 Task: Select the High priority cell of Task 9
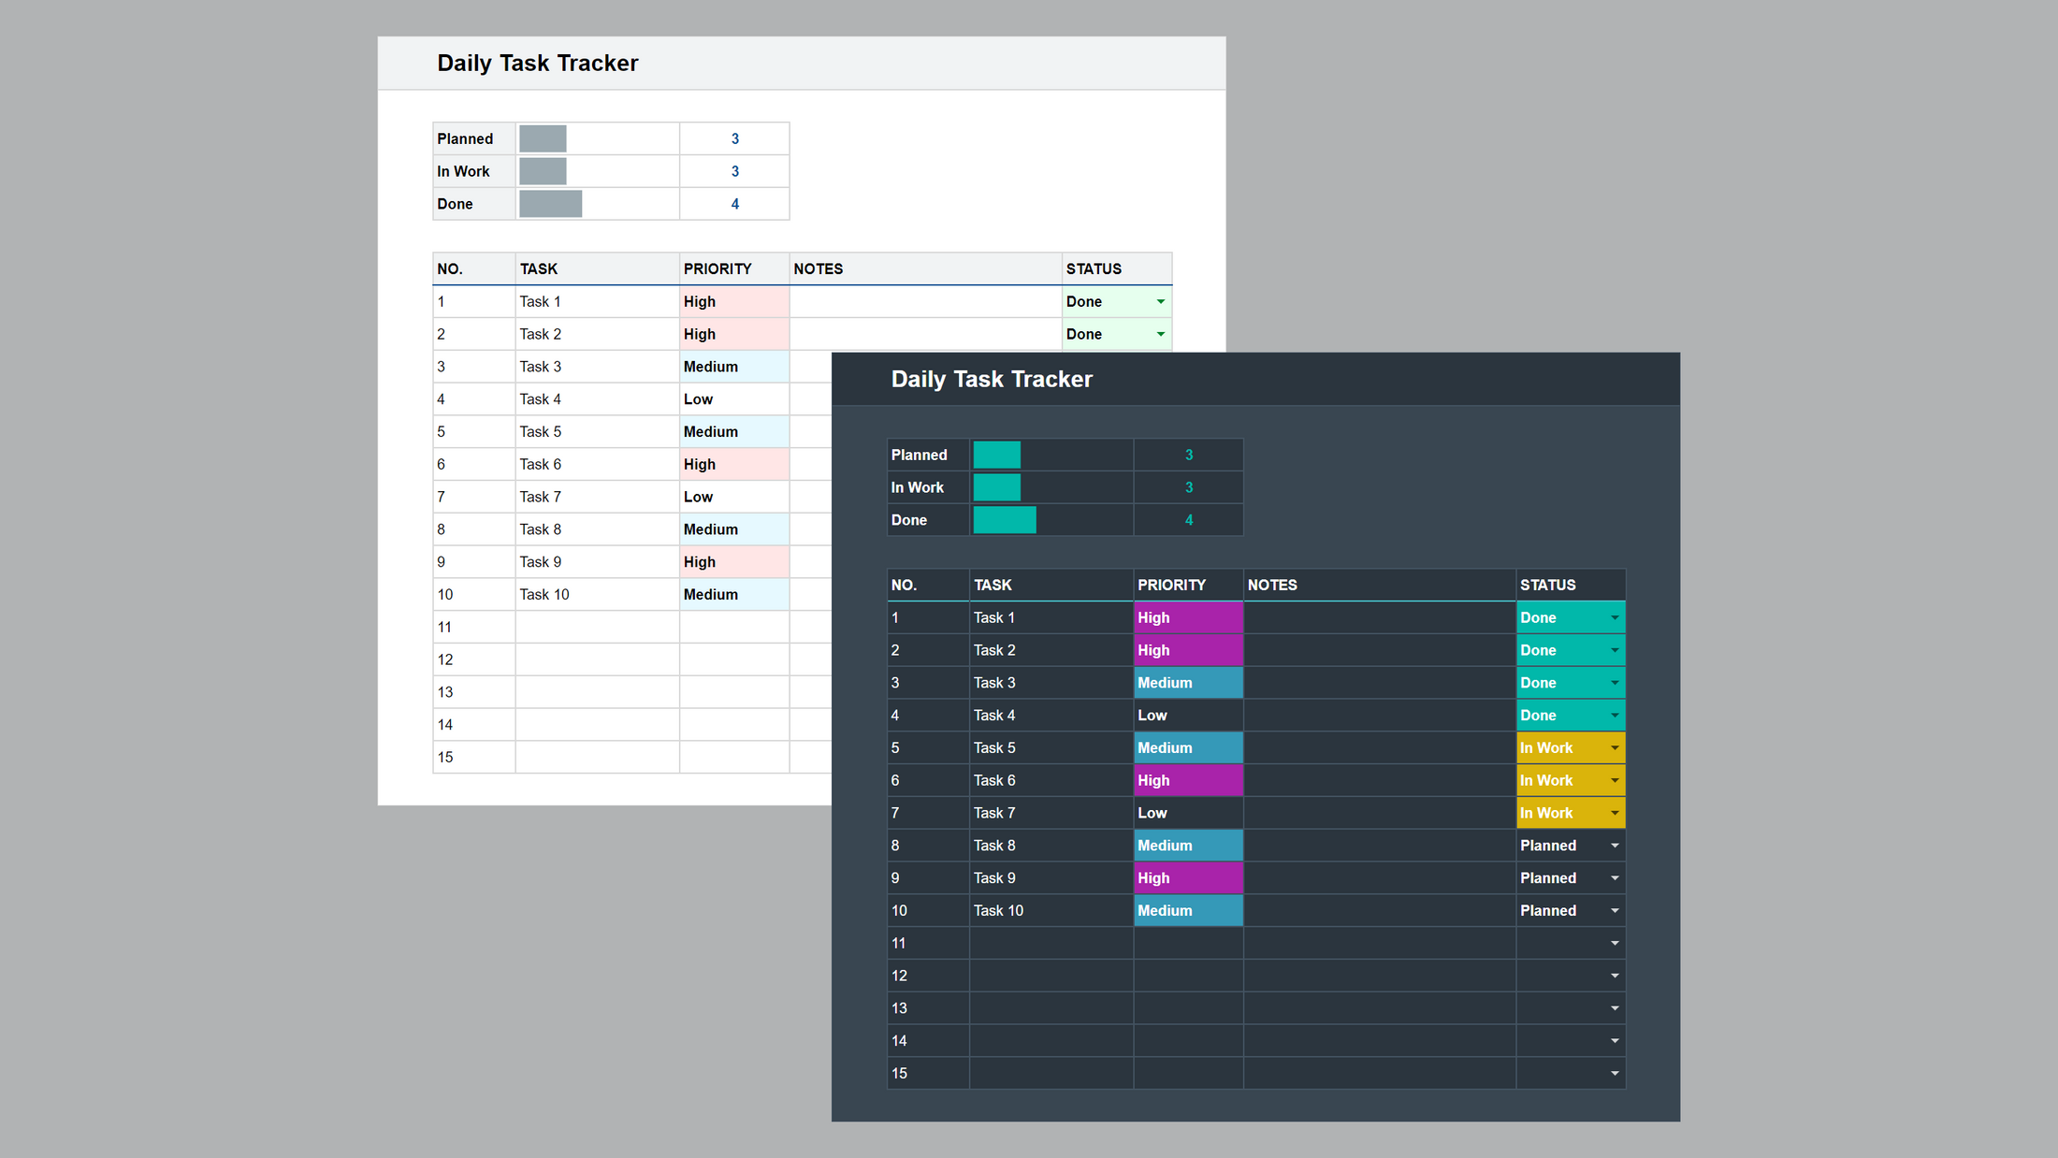tap(1188, 877)
